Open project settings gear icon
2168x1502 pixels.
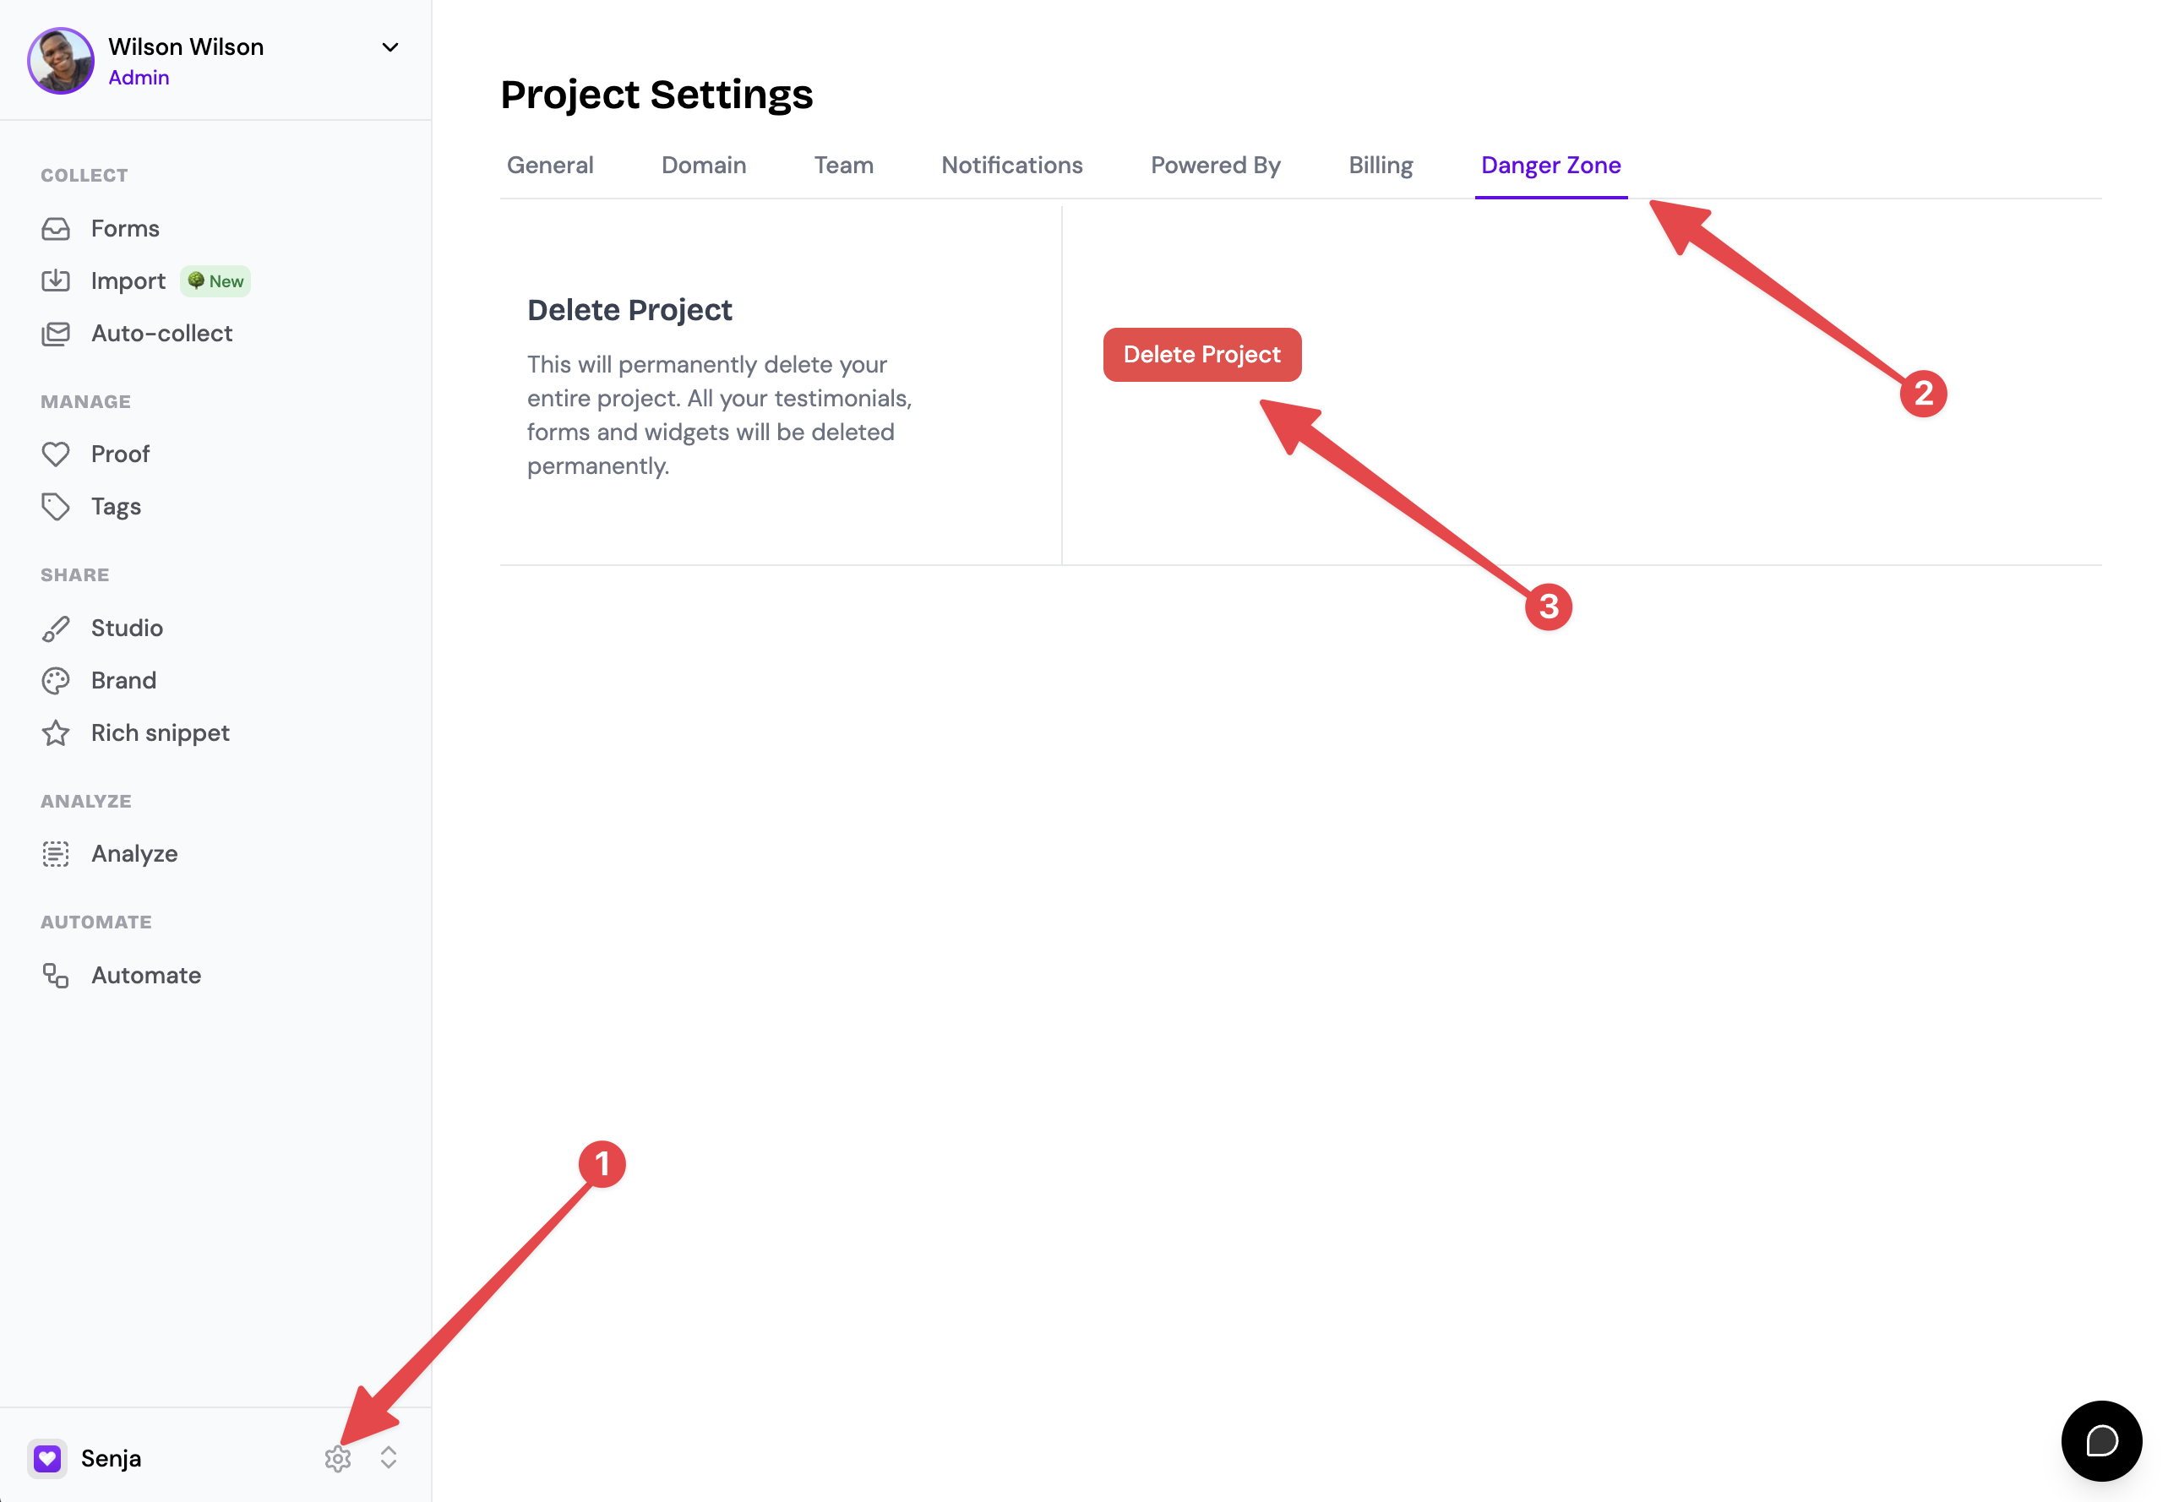[338, 1459]
